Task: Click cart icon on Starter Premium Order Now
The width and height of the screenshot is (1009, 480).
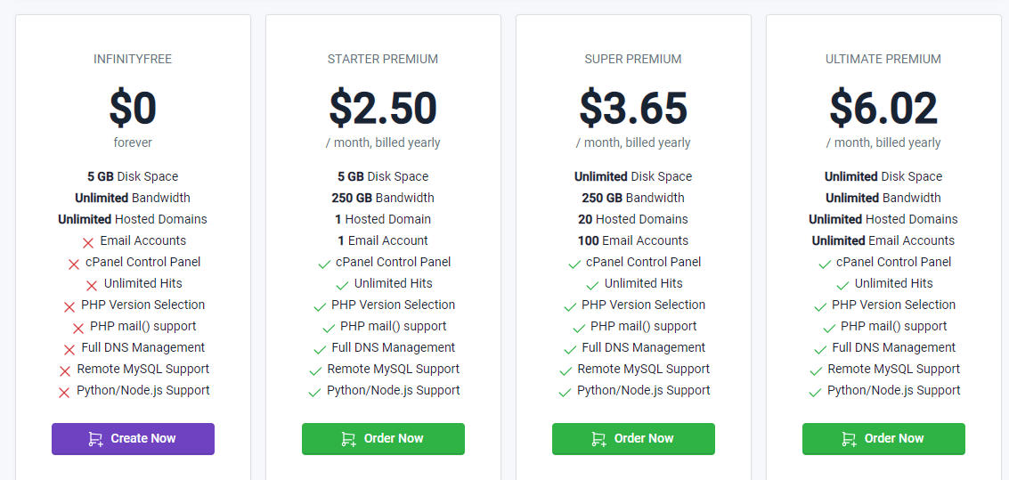Action: 348,439
